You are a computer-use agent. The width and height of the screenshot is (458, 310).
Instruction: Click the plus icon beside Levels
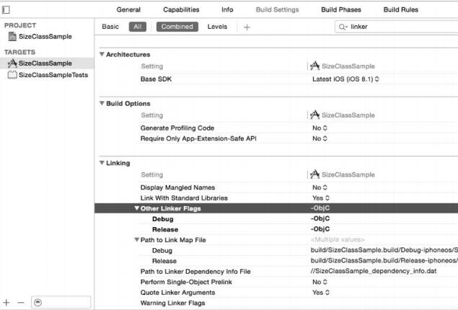[x=247, y=27]
